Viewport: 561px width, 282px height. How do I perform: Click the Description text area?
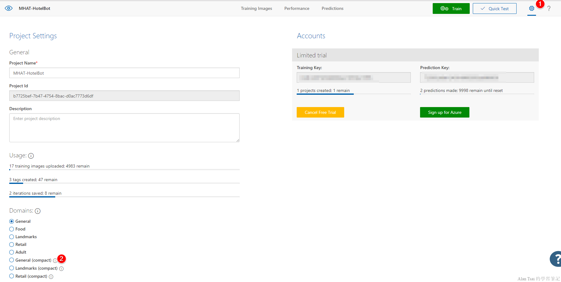(x=124, y=128)
